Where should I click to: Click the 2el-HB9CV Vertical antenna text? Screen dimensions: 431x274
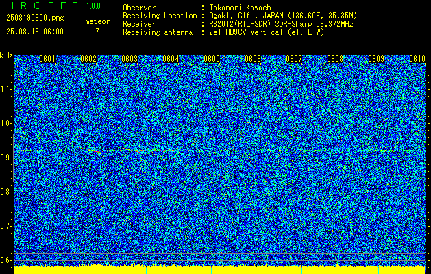pos(267,32)
